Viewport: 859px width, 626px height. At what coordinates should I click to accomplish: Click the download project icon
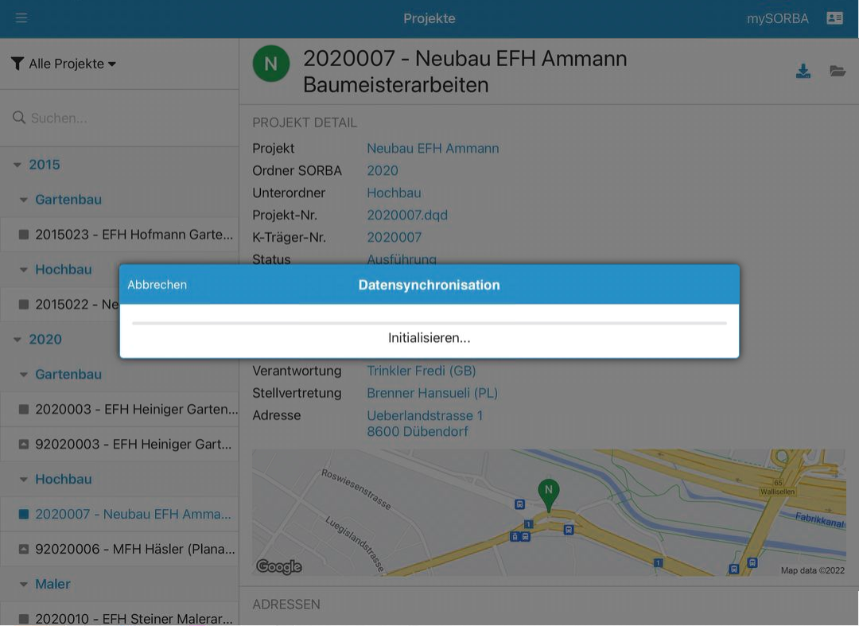click(x=803, y=72)
